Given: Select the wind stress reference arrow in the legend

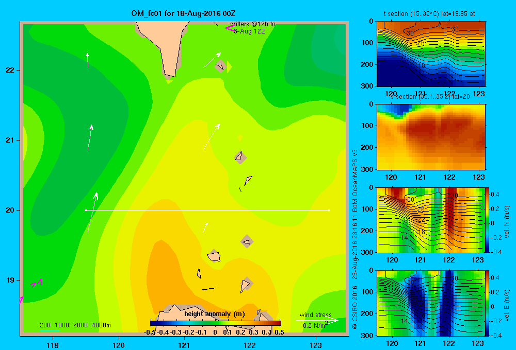Looking at the screenshot, I should click(x=317, y=320).
